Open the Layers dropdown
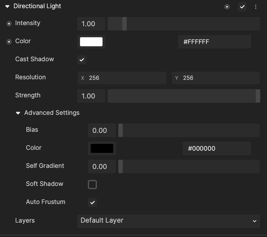The height and width of the screenshot is (237, 267). pos(168,221)
